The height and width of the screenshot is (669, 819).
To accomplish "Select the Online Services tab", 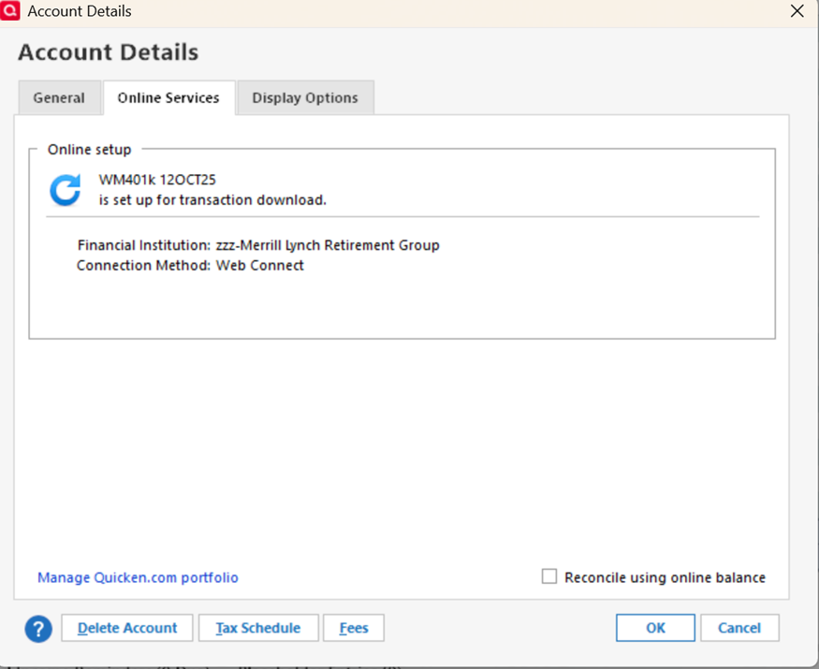I will (x=168, y=97).
